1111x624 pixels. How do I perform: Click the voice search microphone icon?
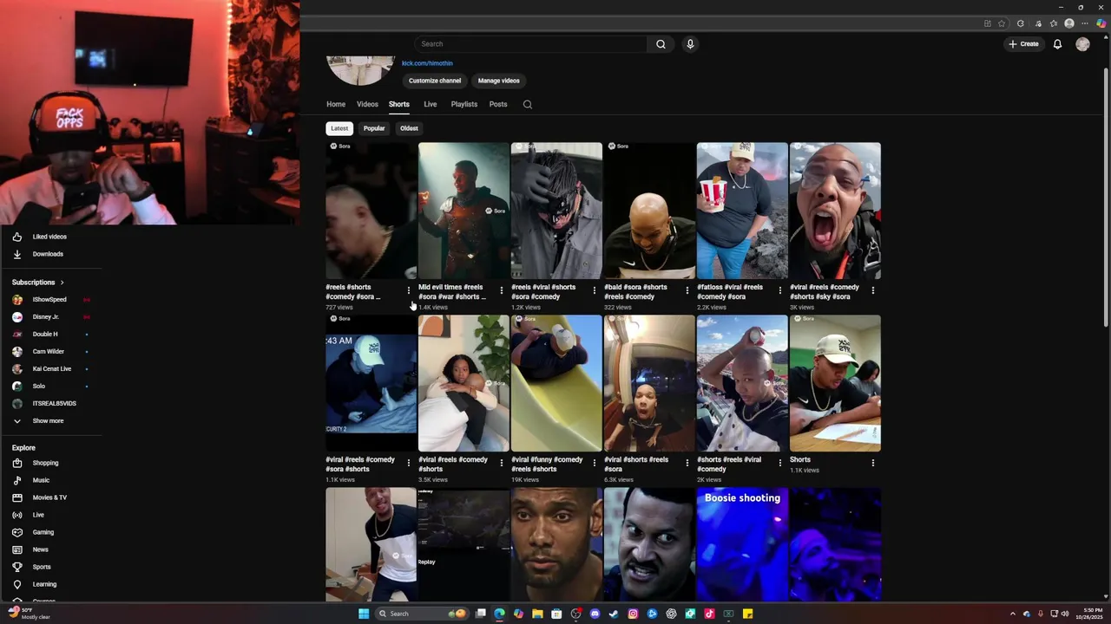(690, 44)
